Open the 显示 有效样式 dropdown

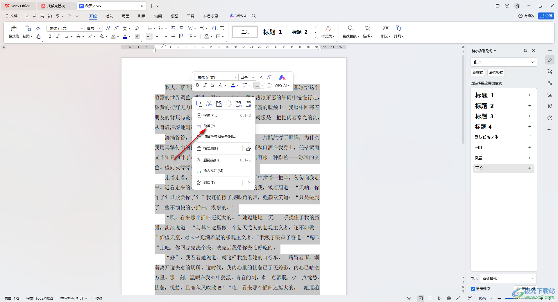[x=508, y=278]
